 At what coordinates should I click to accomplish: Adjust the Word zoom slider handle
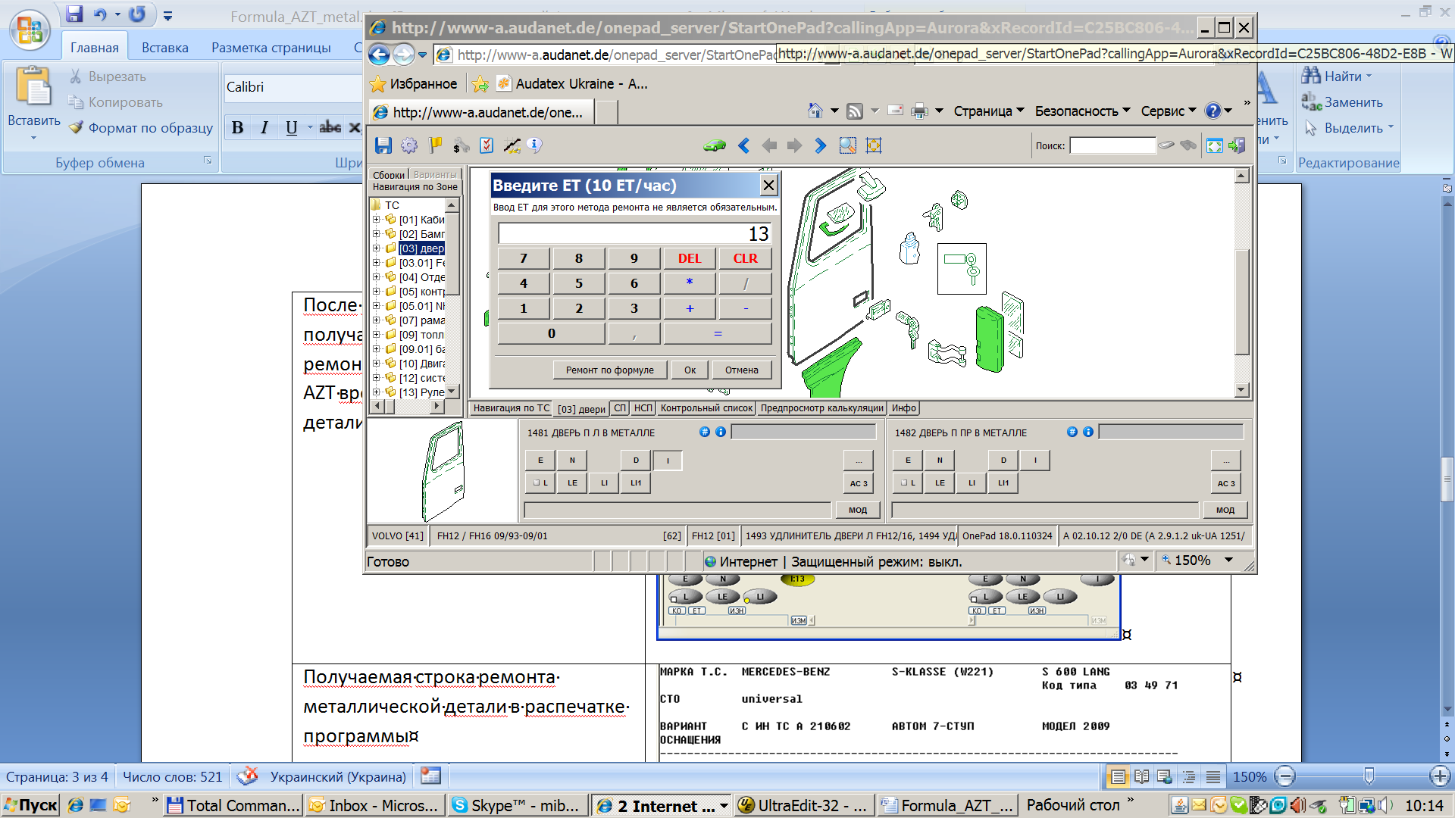(x=1369, y=776)
